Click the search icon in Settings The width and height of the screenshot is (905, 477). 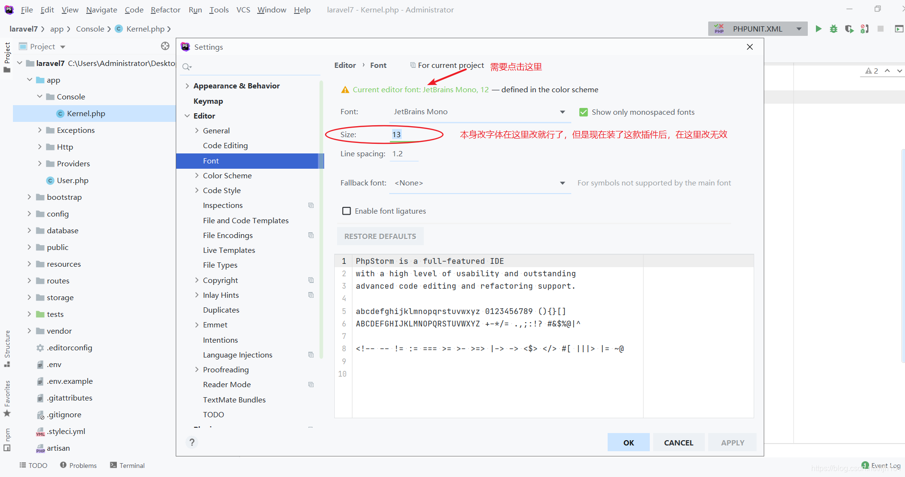coord(187,67)
